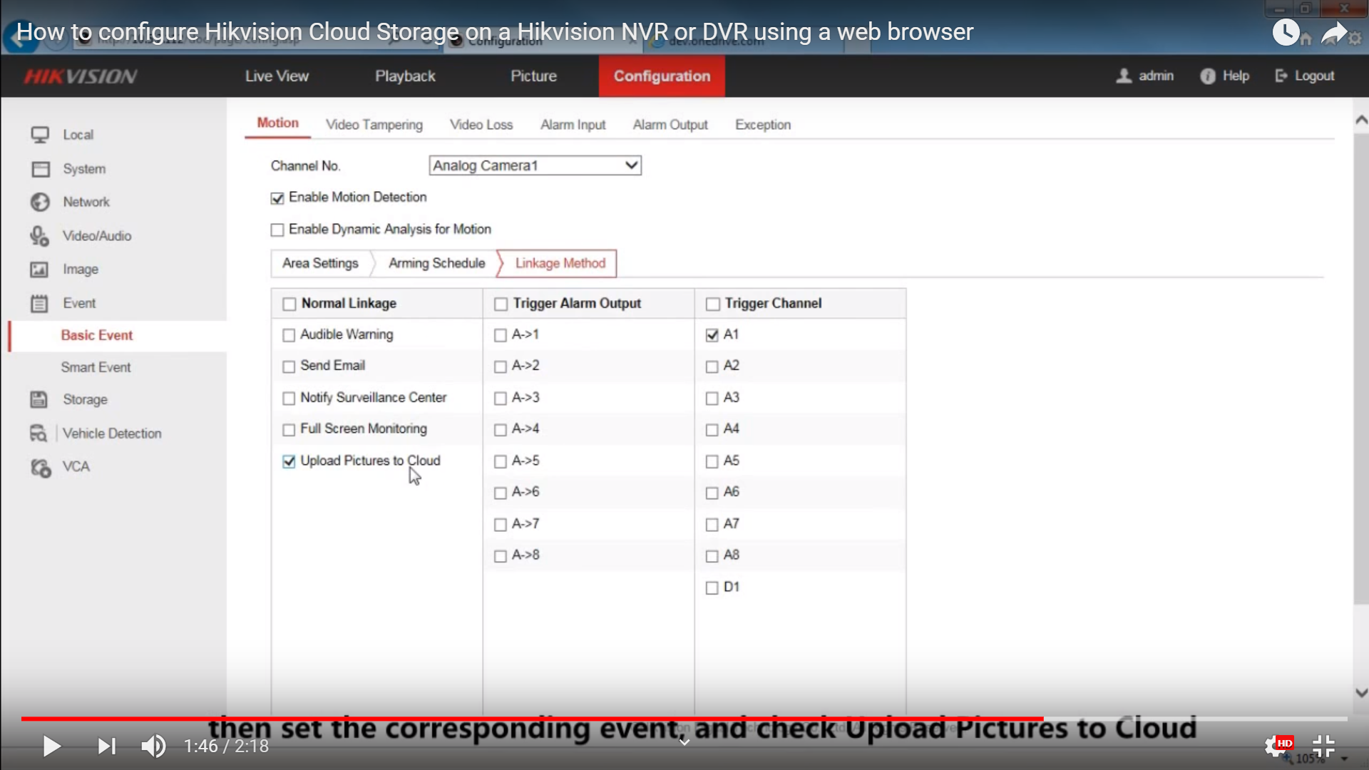Click the volume speaker icon
Image resolution: width=1369 pixels, height=770 pixels.
tap(153, 746)
